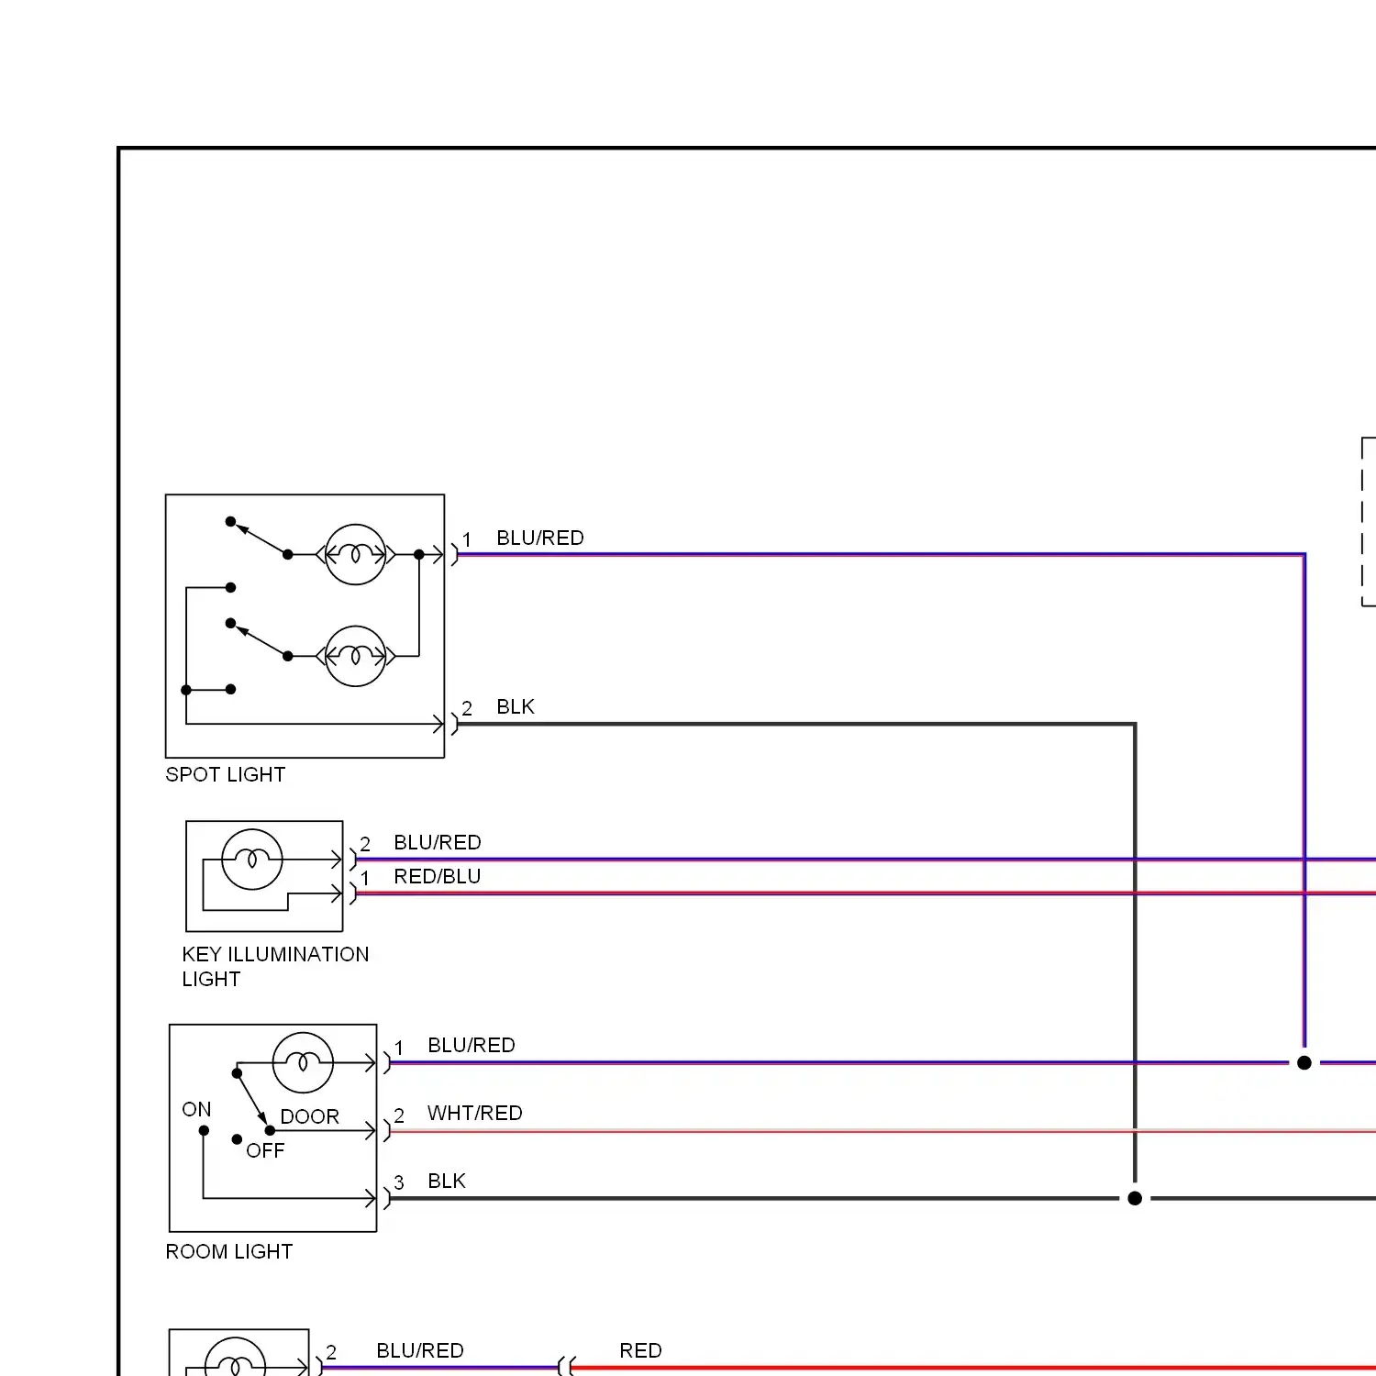Click the BLU/RED label at spot light pin 1

540,538
